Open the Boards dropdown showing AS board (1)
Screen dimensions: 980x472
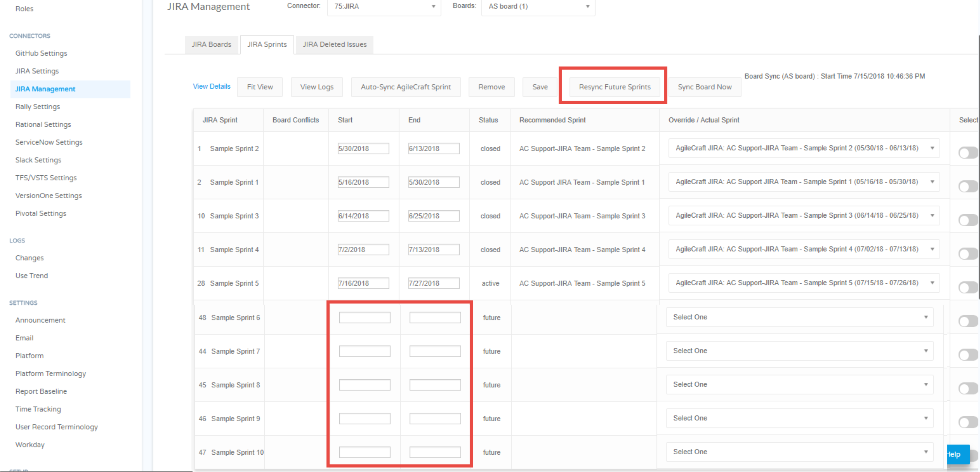tap(538, 6)
